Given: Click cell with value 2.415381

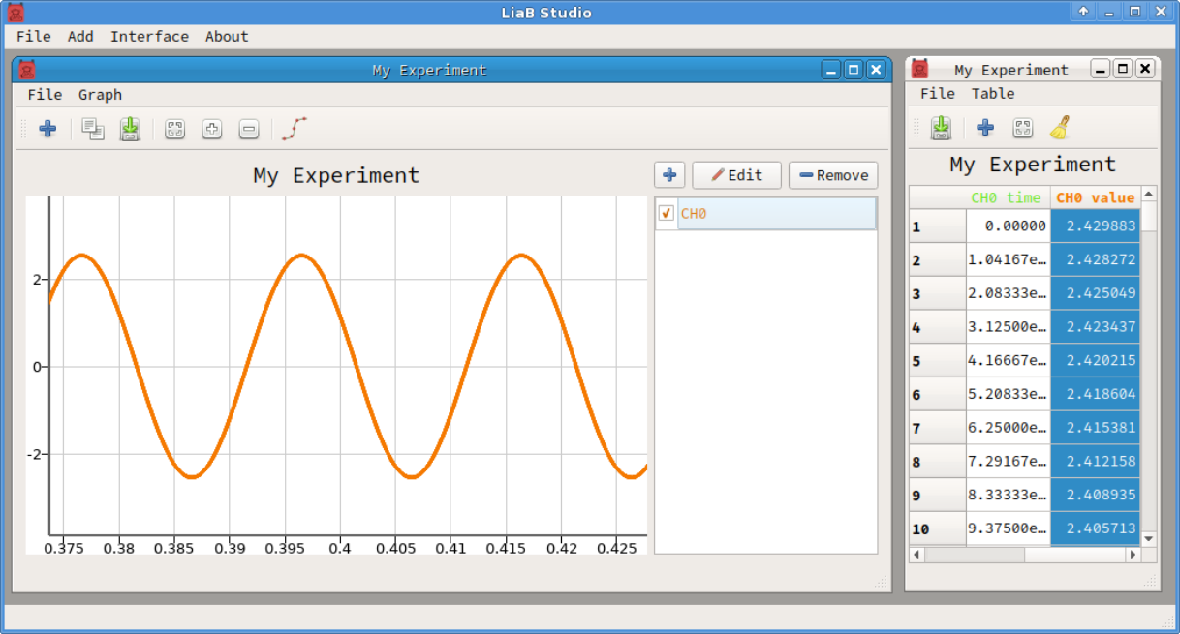Looking at the screenshot, I should coord(1096,428).
